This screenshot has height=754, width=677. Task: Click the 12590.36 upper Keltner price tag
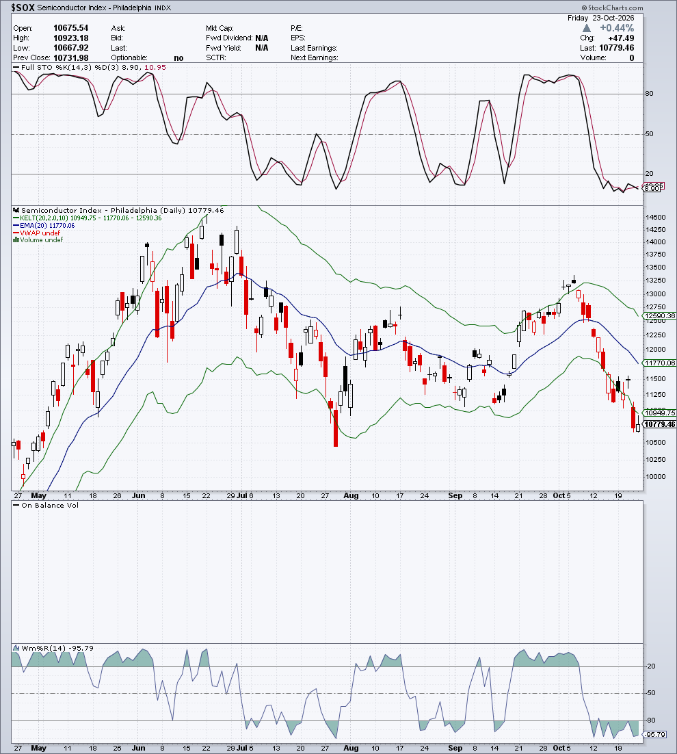[660, 316]
